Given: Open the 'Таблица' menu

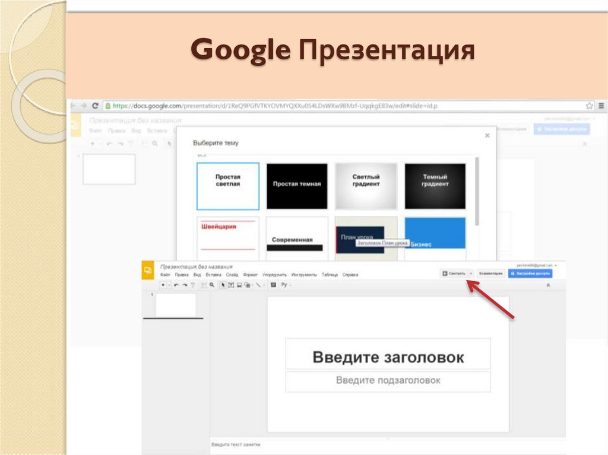Looking at the screenshot, I should 330,275.
